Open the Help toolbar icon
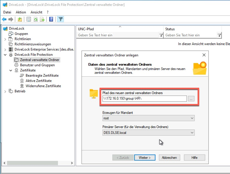The image size is (230, 174). tap(51, 19)
